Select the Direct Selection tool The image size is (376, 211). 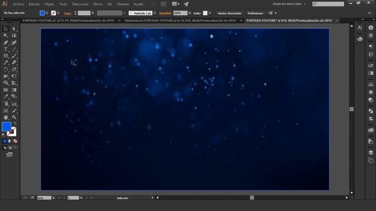click(x=14, y=29)
